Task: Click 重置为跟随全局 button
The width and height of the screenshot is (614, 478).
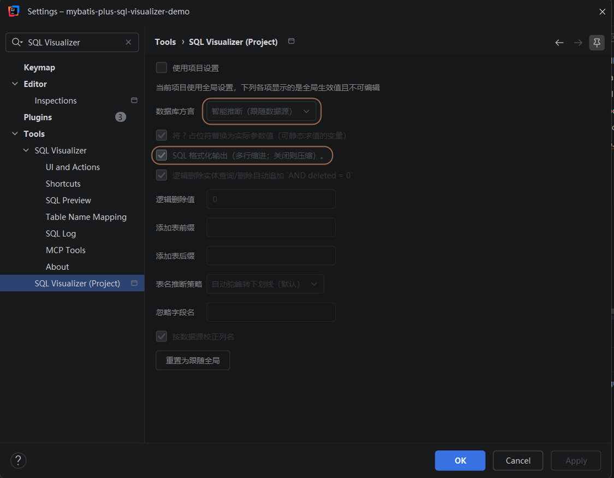Action: (193, 360)
